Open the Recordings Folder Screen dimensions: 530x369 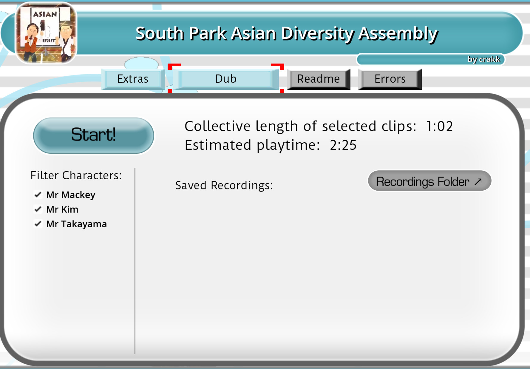[x=429, y=181]
